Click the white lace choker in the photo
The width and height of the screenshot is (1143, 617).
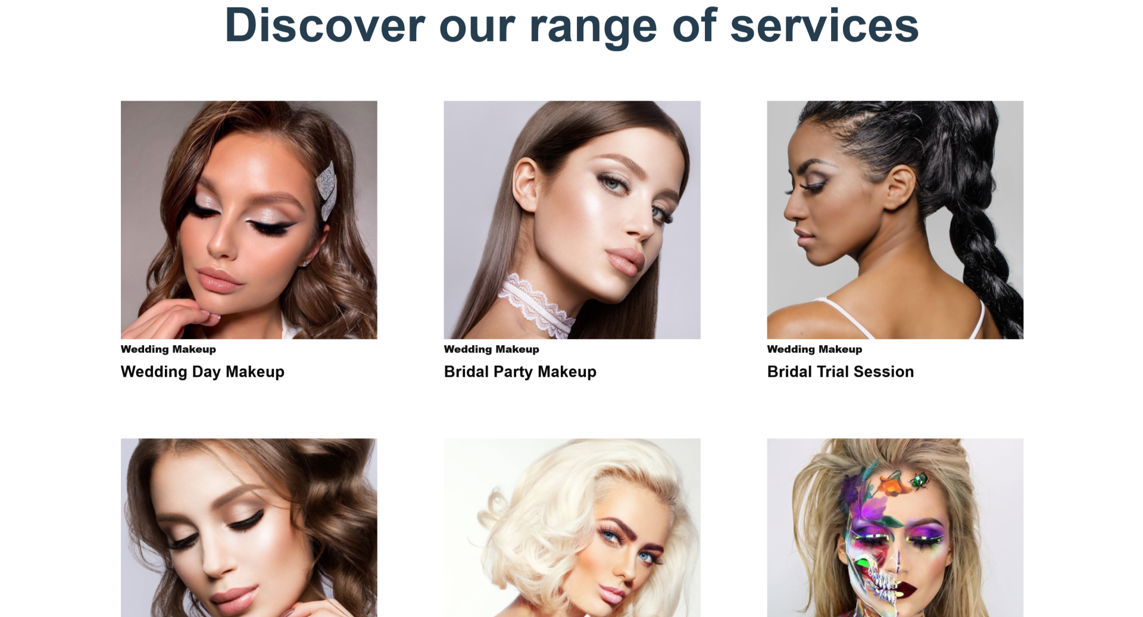pos(536,303)
